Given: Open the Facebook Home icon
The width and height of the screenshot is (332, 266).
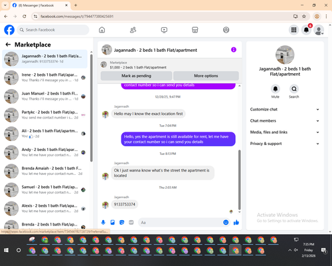Looking at the screenshot, I should (102, 30).
